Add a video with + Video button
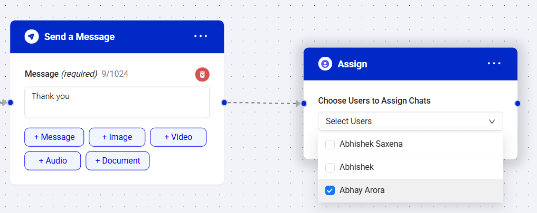Screen dimensions: 537x213 click(x=178, y=137)
